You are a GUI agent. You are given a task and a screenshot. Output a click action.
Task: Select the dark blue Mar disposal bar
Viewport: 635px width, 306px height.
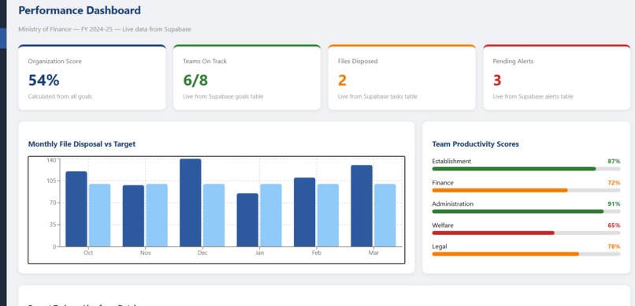tap(362, 206)
